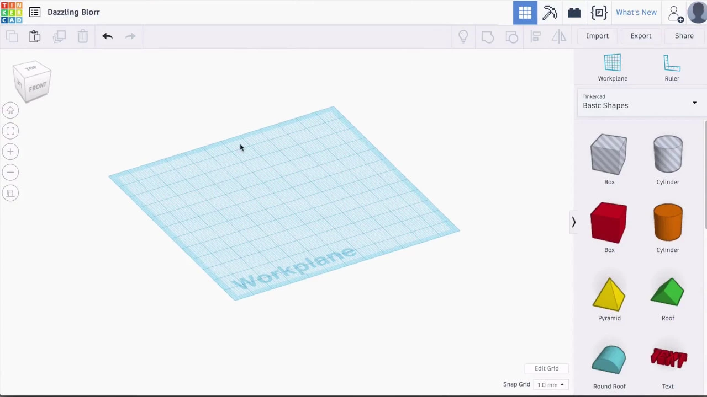
Task: Reset to Home view
Action: coord(10,110)
